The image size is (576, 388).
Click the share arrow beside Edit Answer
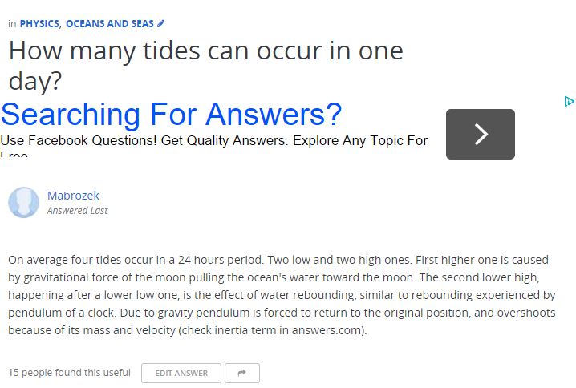click(x=241, y=373)
